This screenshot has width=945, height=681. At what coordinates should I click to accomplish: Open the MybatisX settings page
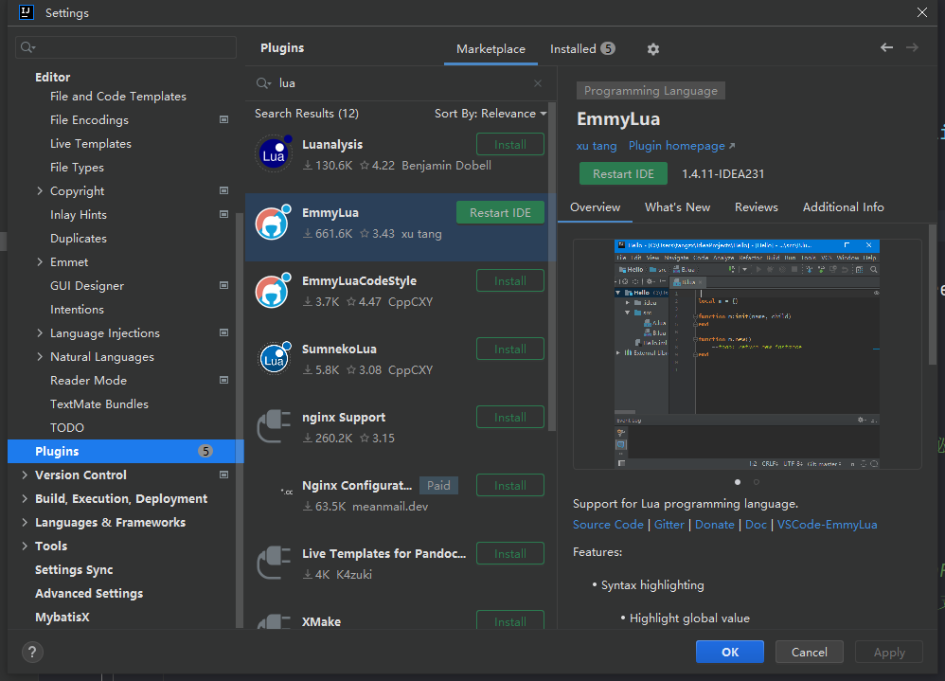pos(62,618)
